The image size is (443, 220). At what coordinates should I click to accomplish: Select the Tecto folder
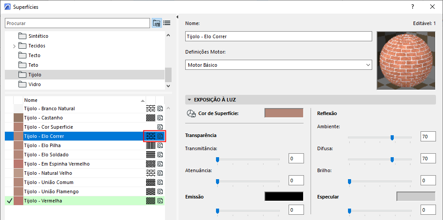85,56
